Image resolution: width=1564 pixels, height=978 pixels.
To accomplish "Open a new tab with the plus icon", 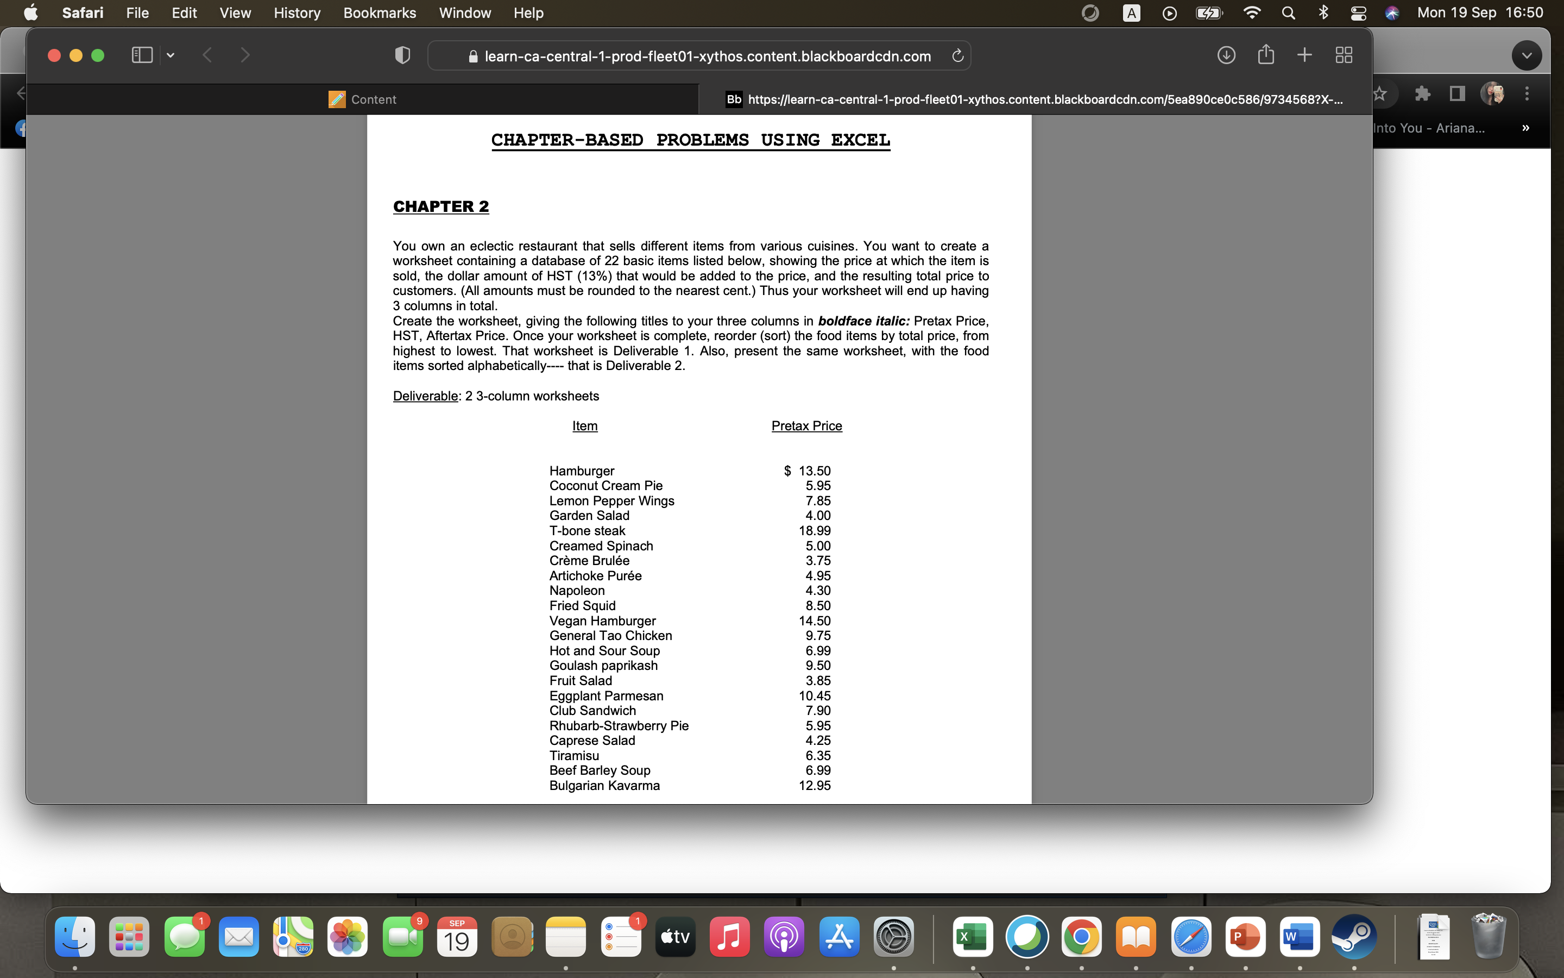I will 1304,55.
